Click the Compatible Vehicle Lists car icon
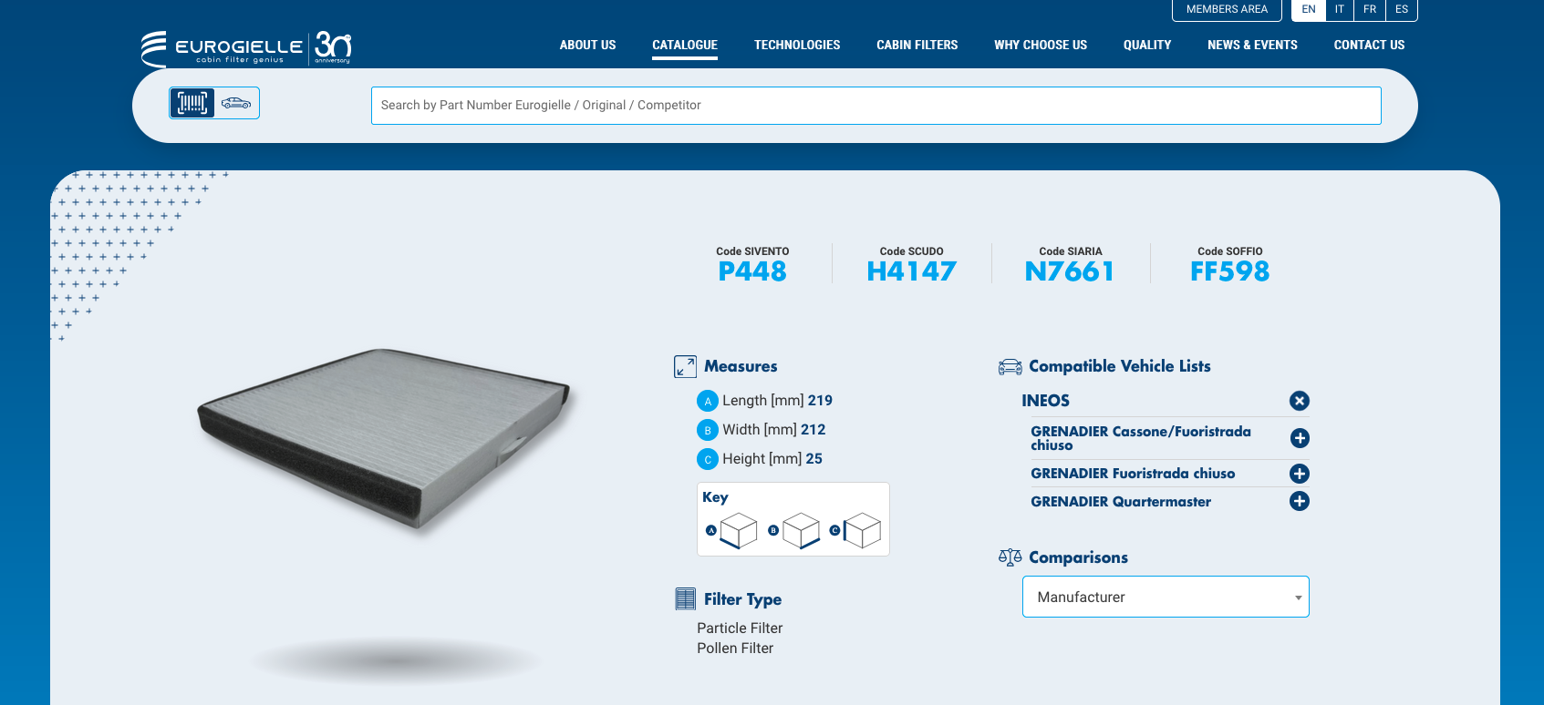Viewport: 1544px width, 705px height. (x=1010, y=366)
